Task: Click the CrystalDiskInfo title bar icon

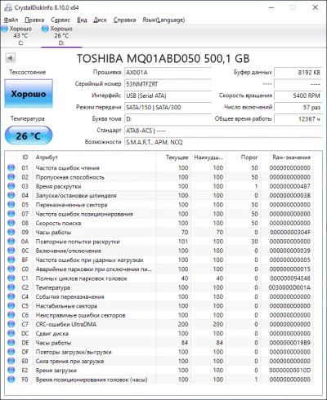Action: [x=8, y=7]
